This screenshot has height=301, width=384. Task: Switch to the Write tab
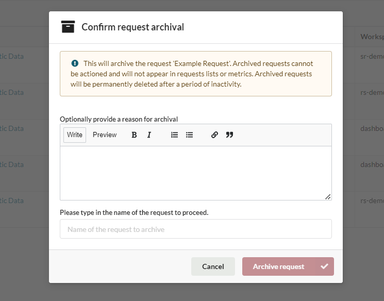tap(75, 135)
